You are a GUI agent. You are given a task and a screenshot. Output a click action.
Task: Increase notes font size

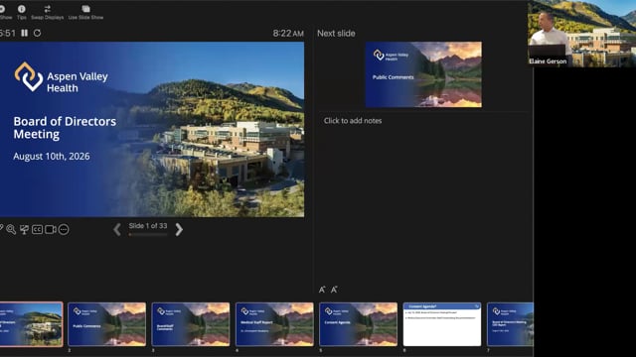[322, 290]
